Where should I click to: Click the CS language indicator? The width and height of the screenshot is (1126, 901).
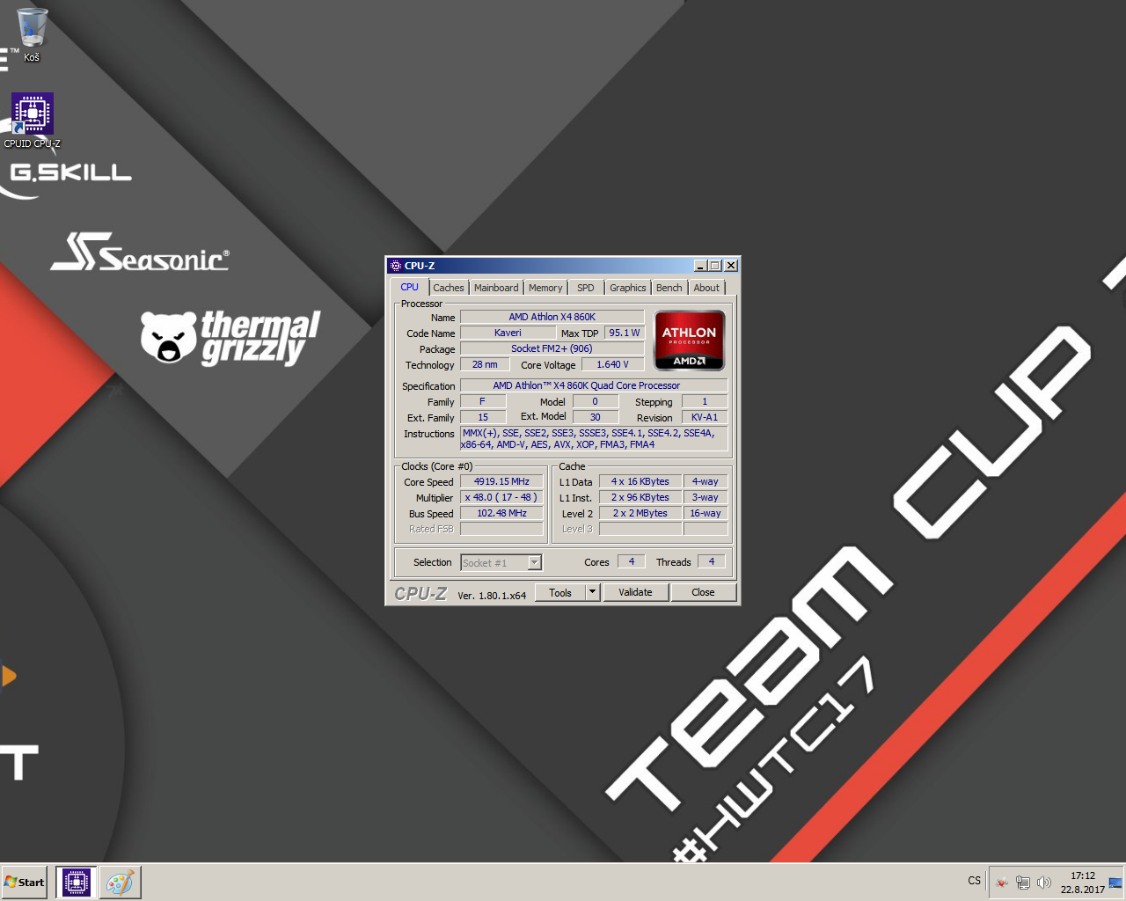974,881
